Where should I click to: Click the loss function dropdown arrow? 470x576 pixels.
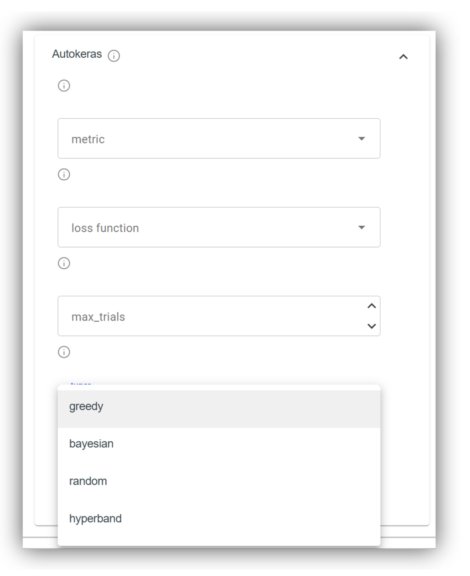click(362, 227)
